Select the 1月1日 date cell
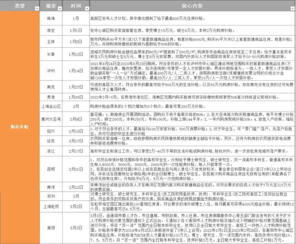This screenshot has height=244, width=296. coord(76,30)
